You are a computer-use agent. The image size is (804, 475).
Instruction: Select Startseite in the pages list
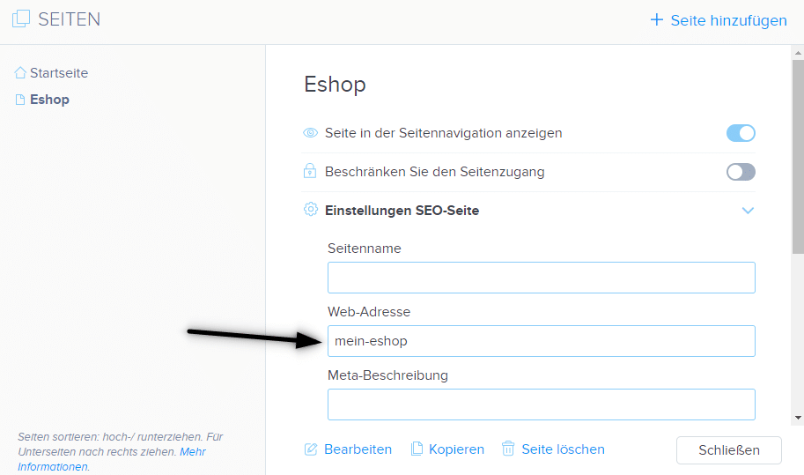[59, 73]
